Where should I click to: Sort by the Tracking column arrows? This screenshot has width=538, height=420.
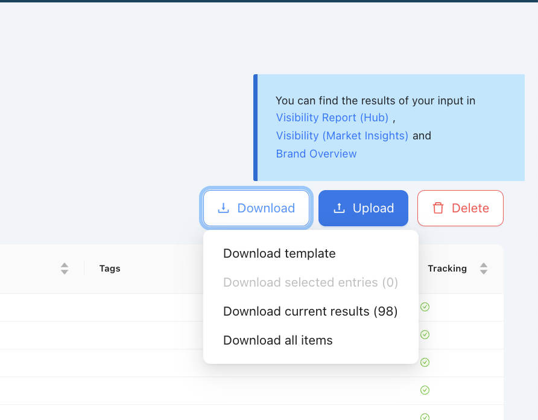pos(484,269)
